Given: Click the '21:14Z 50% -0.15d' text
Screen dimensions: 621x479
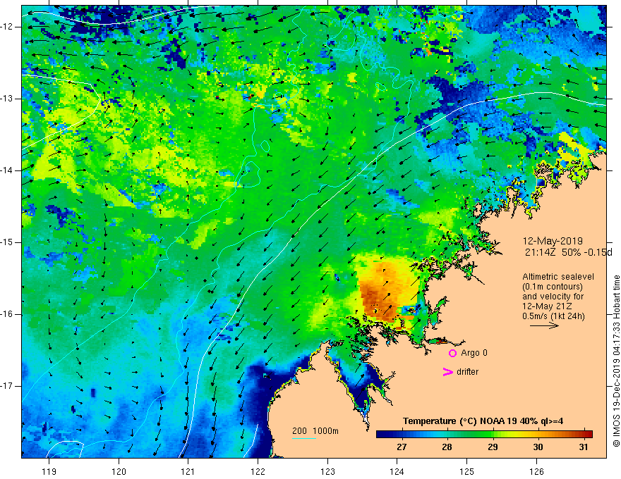Looking at the screenshot, I should tap(568, 252).
